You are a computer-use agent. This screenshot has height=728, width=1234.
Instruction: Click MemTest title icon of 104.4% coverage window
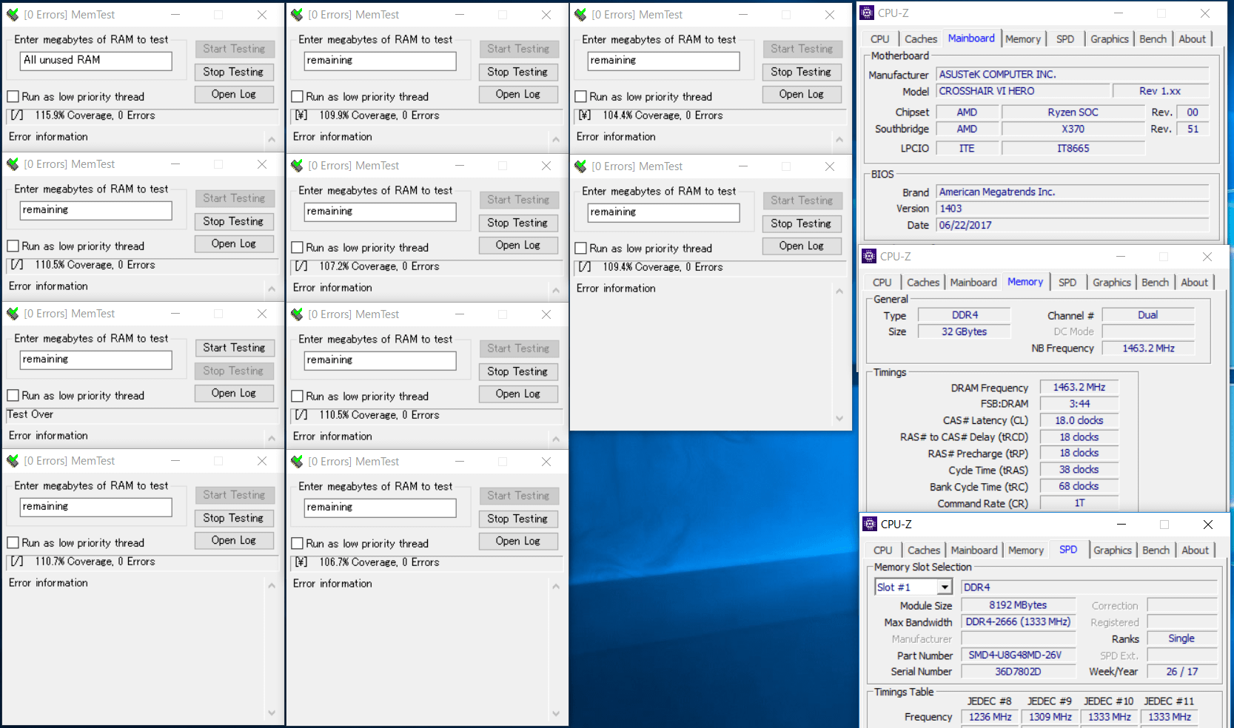tap(580, 15)
